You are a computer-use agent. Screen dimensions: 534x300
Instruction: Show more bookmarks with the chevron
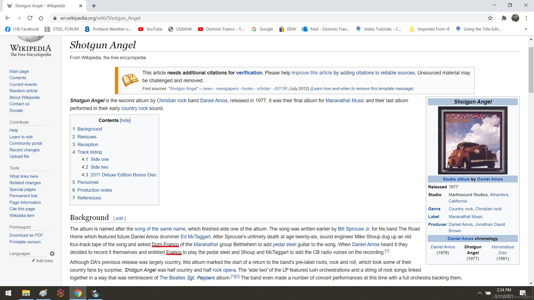(526, 29)
